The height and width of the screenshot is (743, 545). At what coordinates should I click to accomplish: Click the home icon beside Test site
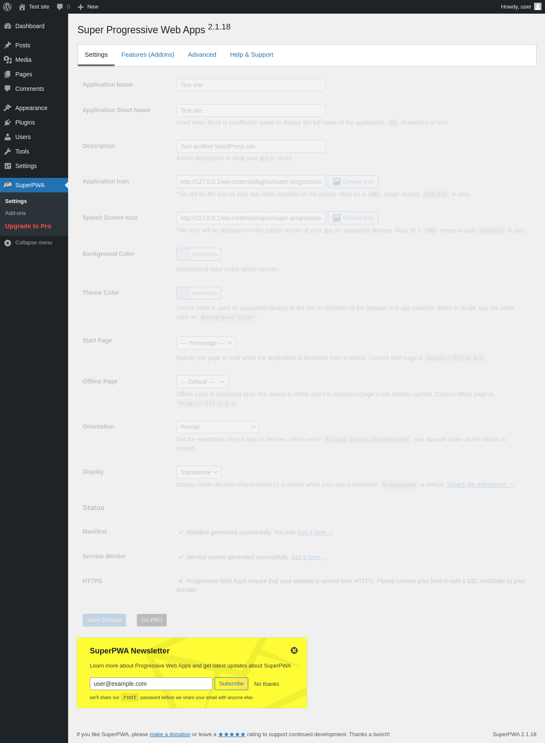(x=22, y=7)
